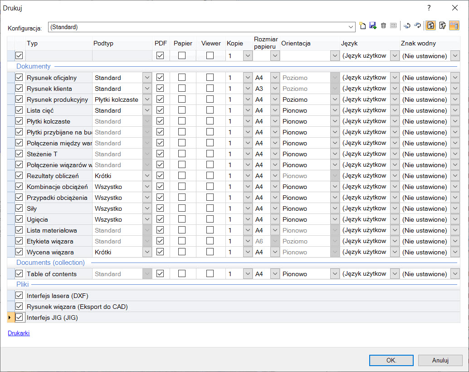
Task: Uncheck the PDF checkbox for Wycena wiązara
Action: click(160, 252)
